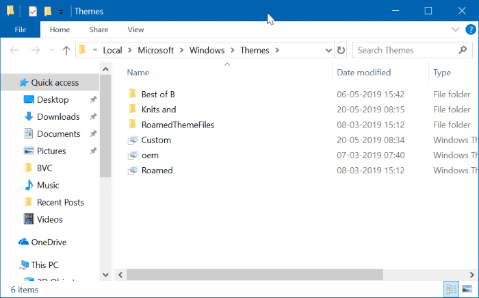
Task: Go forward with the Forward arrow
Action: click(36, 50)
